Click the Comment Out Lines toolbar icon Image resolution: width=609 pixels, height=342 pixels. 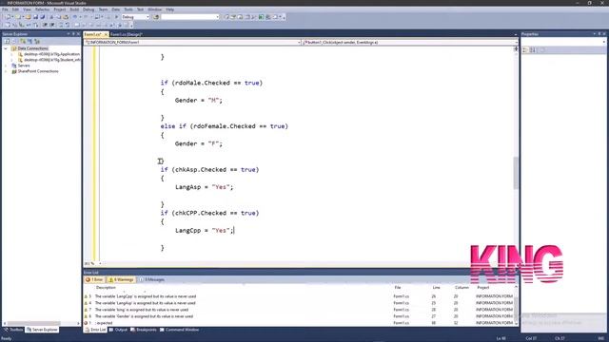click(61, 25)
